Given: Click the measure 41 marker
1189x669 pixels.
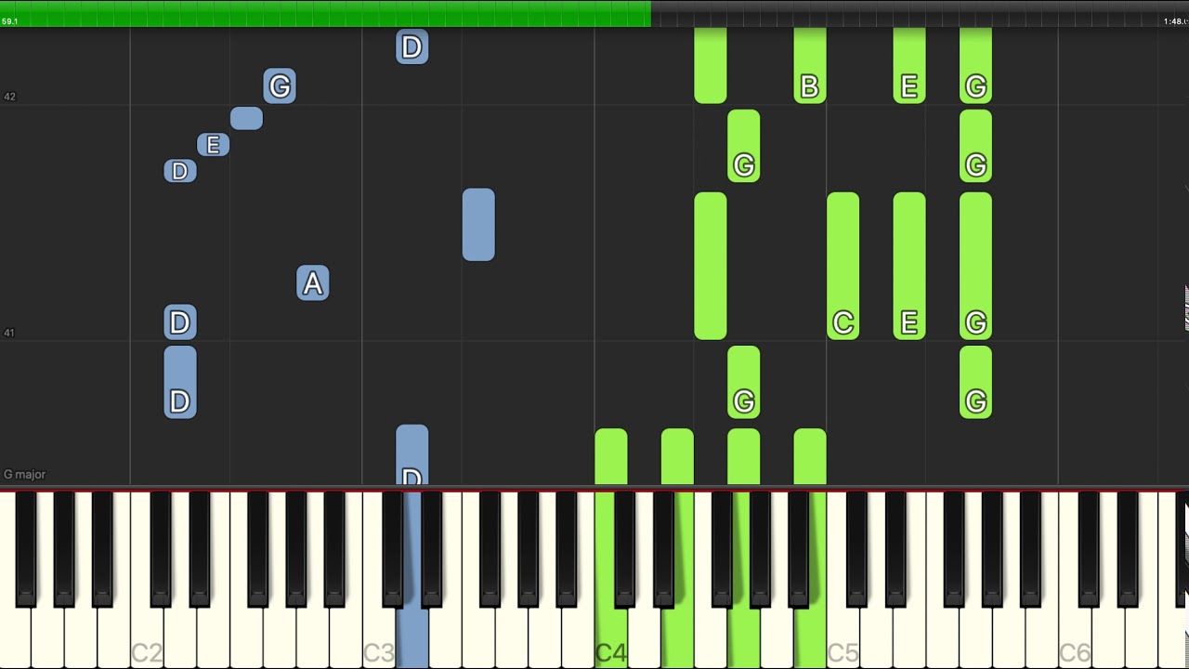Looking at the screenshot, I should pyautogui.click(x=9, y=333).
